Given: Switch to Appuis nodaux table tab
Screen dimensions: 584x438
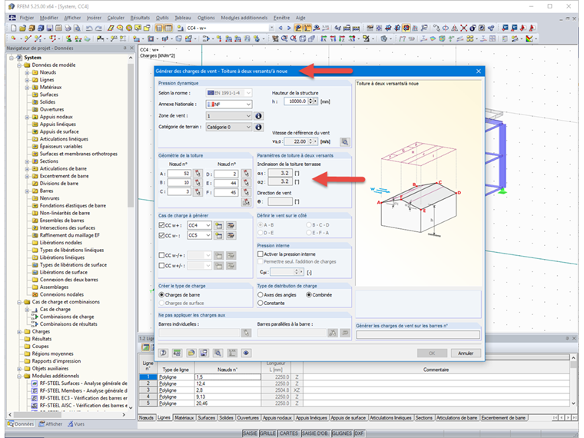Looking at the screenshot, I should tap(277, 418).
